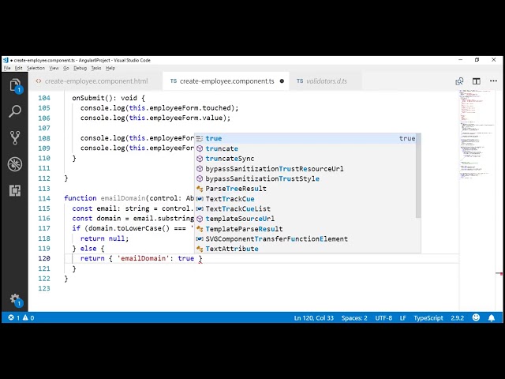Screen dimensions: 505x379
Task: Open the Debug view in activity bar
Action: (15, 164)
